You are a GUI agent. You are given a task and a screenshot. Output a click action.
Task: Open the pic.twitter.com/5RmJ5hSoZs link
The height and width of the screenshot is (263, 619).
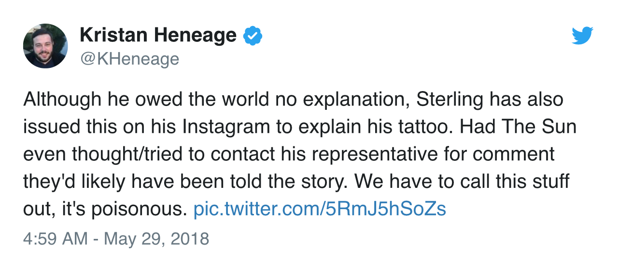(319, 209)
